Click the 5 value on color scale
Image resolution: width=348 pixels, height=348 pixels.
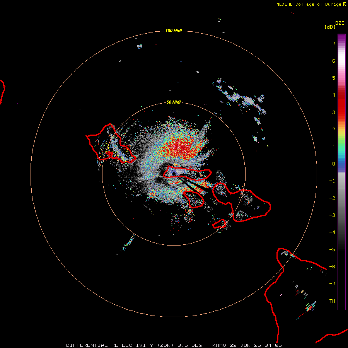[x=334, y=78]
